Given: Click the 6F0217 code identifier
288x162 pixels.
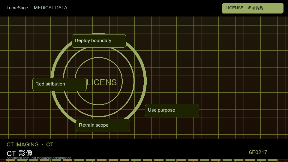Looking at the screenshot, I should [258, 152].
